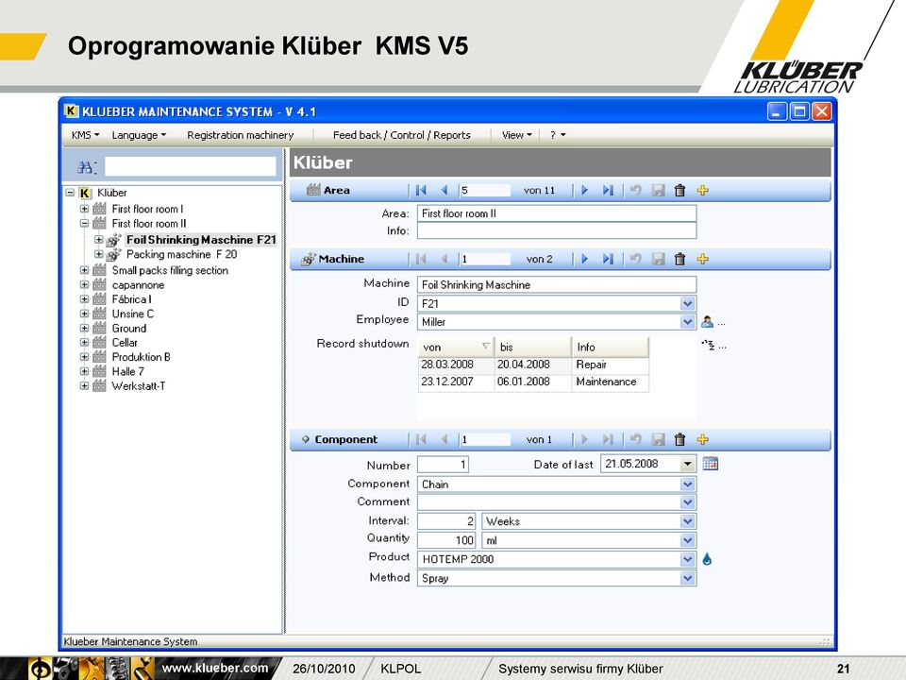Go to first record in Machine toolbar
906x680 pixels.
421,259
